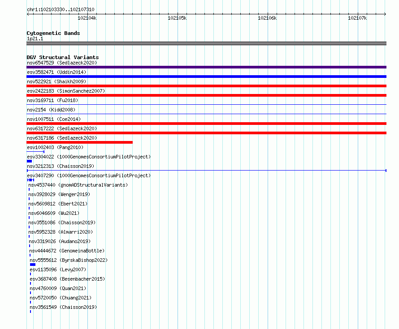The image size is (399, 329).
Task: Select the small blue esv3304022 block
Action: (29, 161)
